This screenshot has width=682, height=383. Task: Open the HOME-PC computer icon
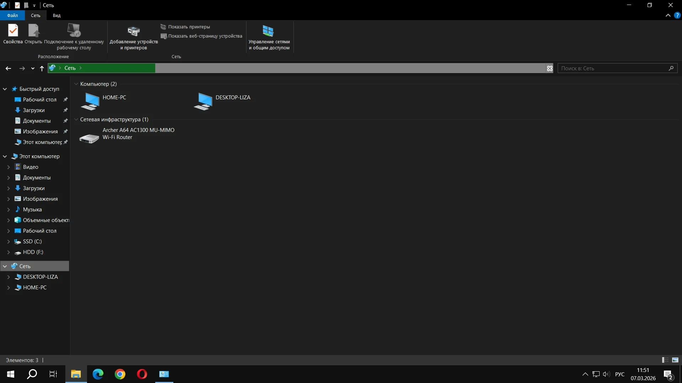pos(90,101)
